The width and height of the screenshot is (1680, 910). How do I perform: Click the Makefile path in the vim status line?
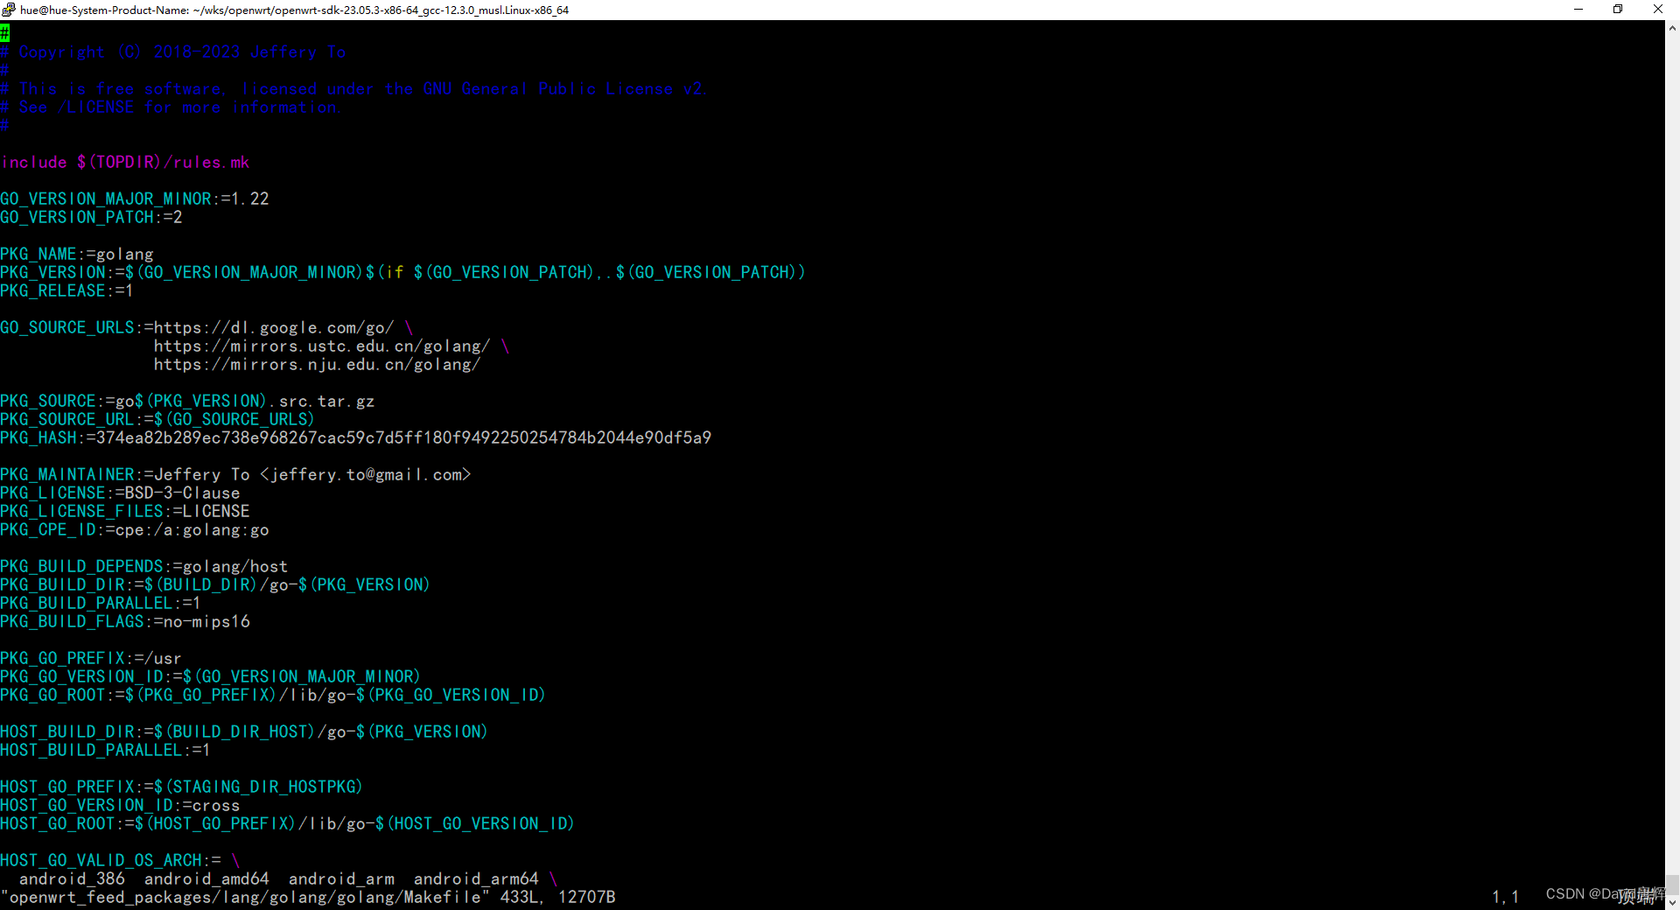click(245, 898)
